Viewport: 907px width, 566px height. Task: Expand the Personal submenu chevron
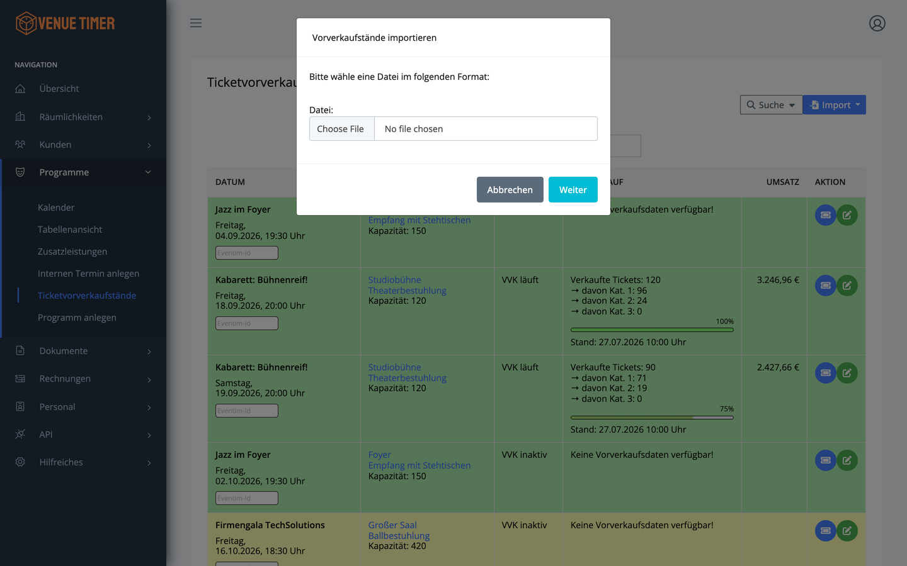tap(149, 408)
